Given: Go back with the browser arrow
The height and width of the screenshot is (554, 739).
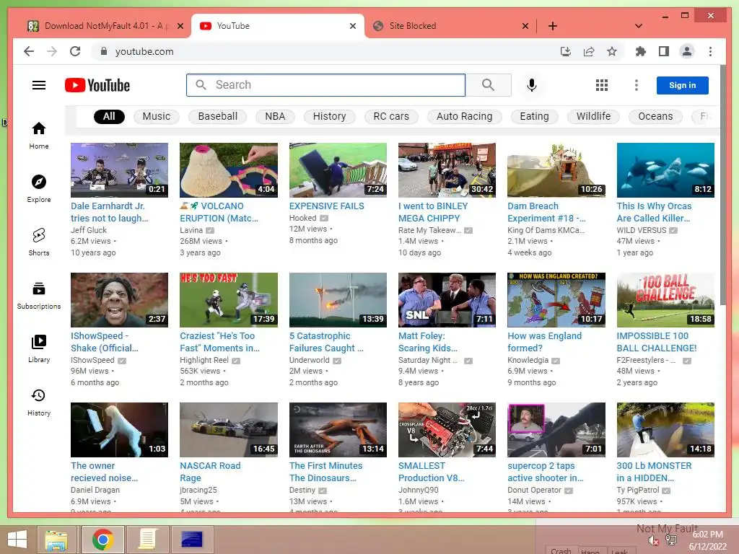Looking at the screenshot, I should [29, 51].
